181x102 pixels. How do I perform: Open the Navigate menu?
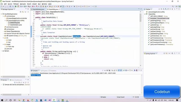[23, 4]
